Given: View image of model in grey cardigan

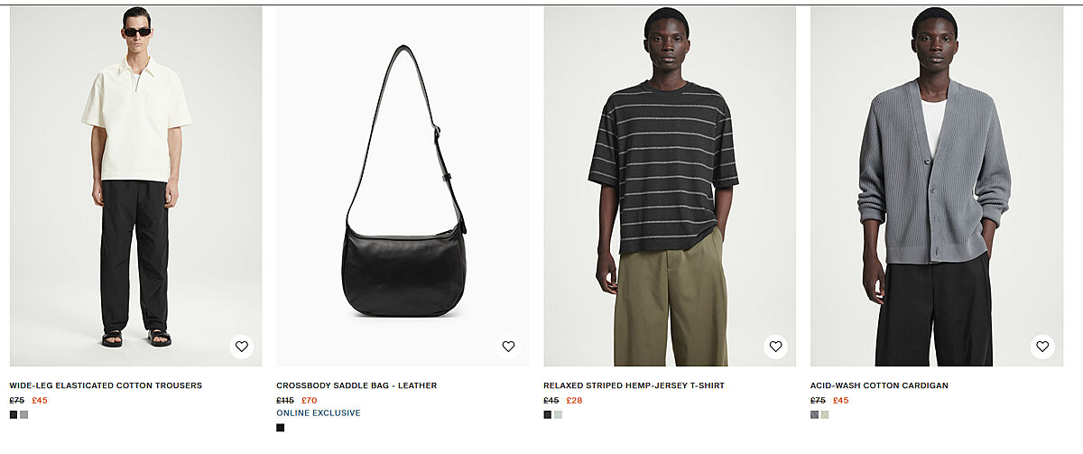Looking at the screenshot, I should [x=937, y=186].
